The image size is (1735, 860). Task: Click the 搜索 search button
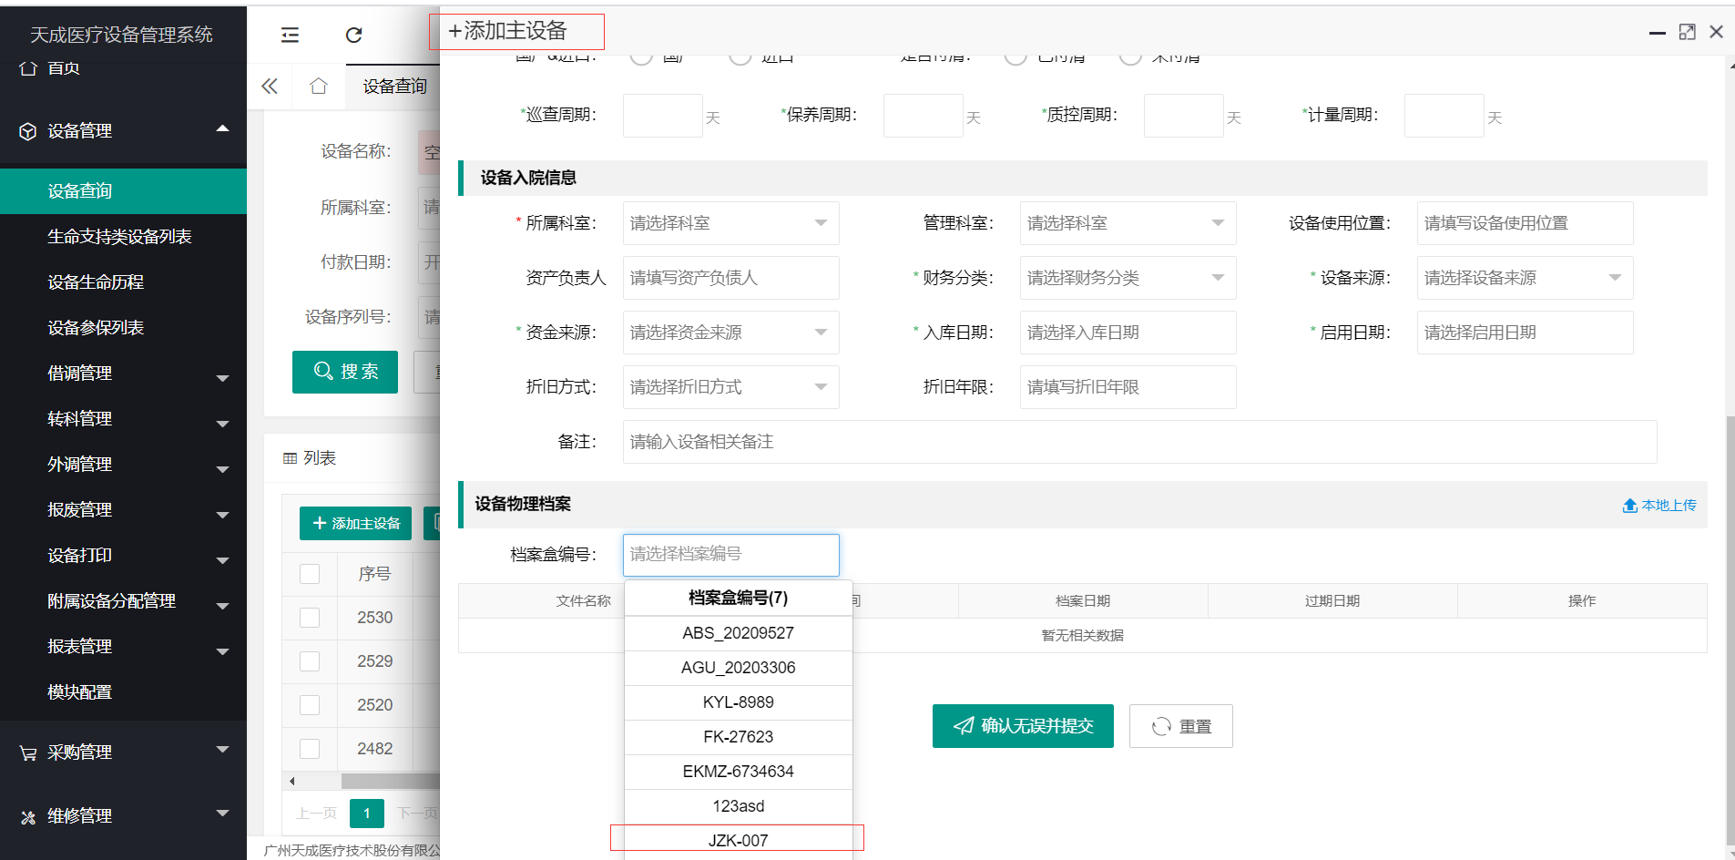click(x=345, y=372)
